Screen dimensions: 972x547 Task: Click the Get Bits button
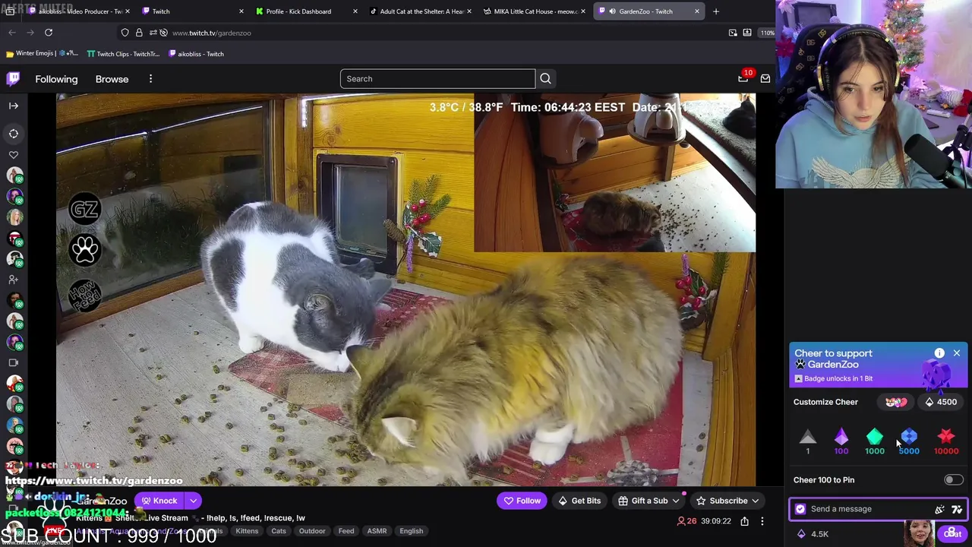(x=579, y=501)
